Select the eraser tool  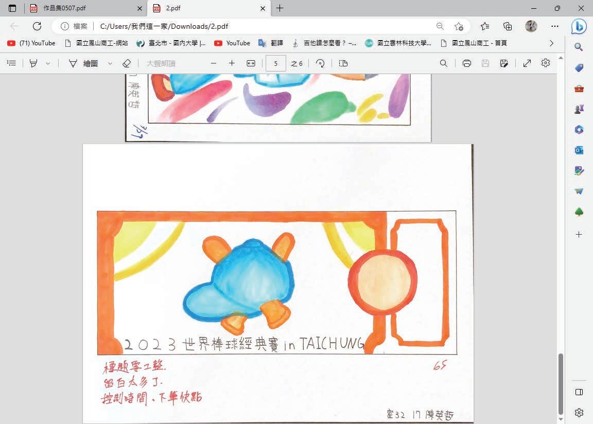(127, 63)
